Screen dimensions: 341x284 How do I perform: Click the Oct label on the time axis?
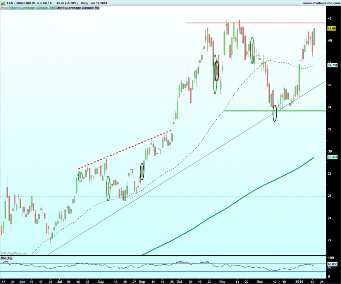click(x=179, y=282)
